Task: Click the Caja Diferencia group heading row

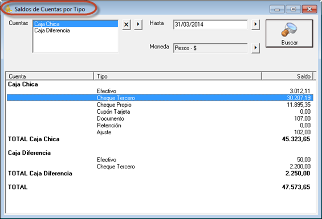Action: tap(160, 153)
